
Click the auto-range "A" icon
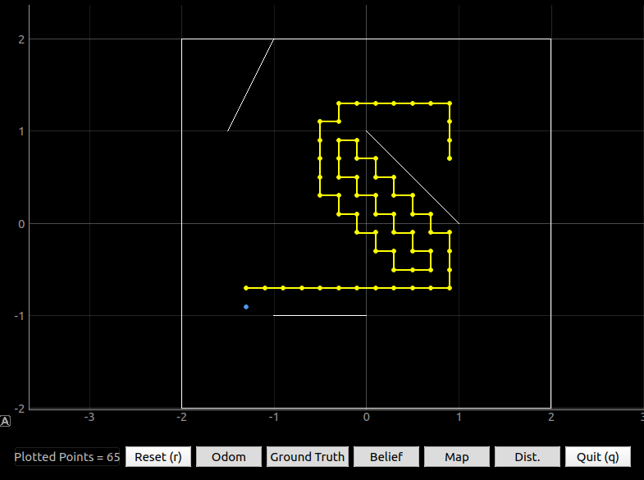click(5, 421)
